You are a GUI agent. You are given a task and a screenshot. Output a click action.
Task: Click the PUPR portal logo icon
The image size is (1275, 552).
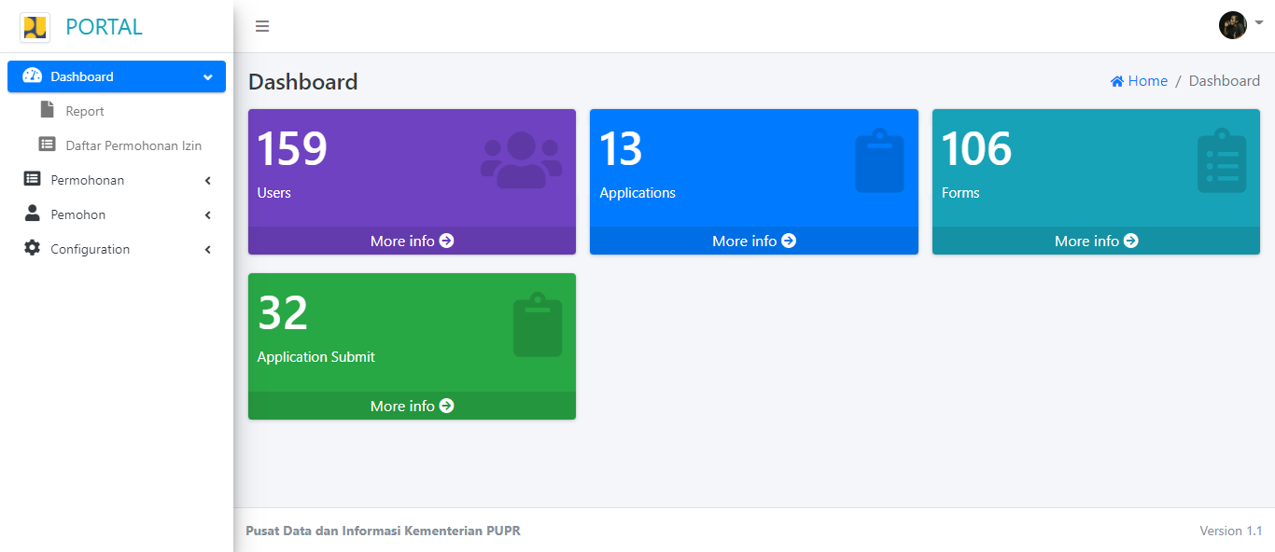[35, 27]
